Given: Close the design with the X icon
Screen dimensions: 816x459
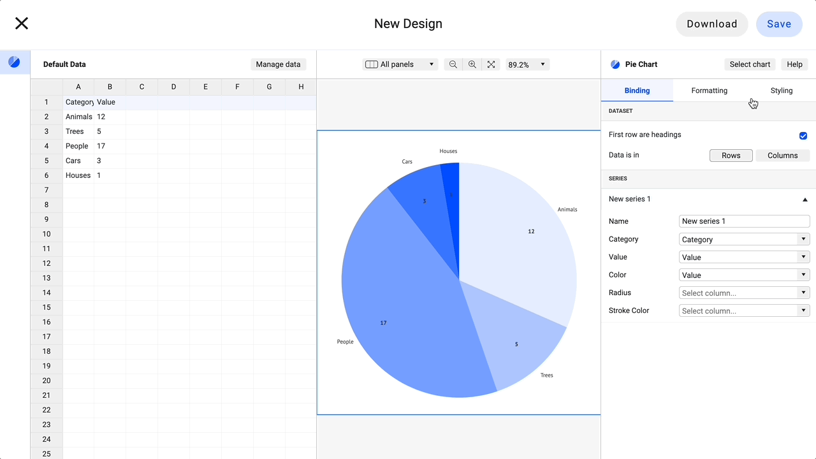Looking at the screenshot, I should click(x=21, y=23).
